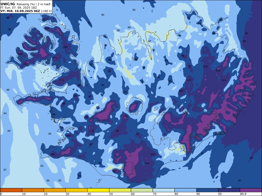Click the title text 'Rakastig (%) í 2 m hæð'

click(34, 4)
